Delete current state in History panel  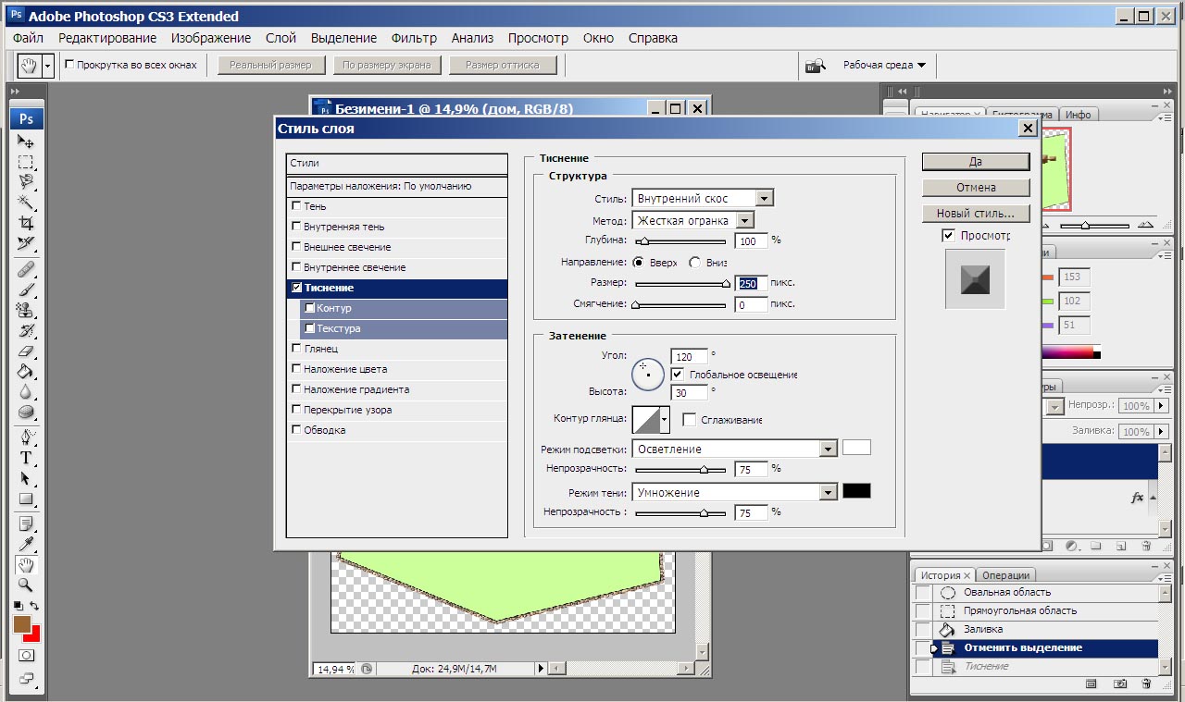(x=1146, y=684)
